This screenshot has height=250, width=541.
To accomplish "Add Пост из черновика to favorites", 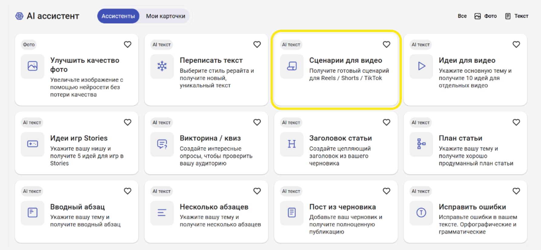I will click(386, 191).
